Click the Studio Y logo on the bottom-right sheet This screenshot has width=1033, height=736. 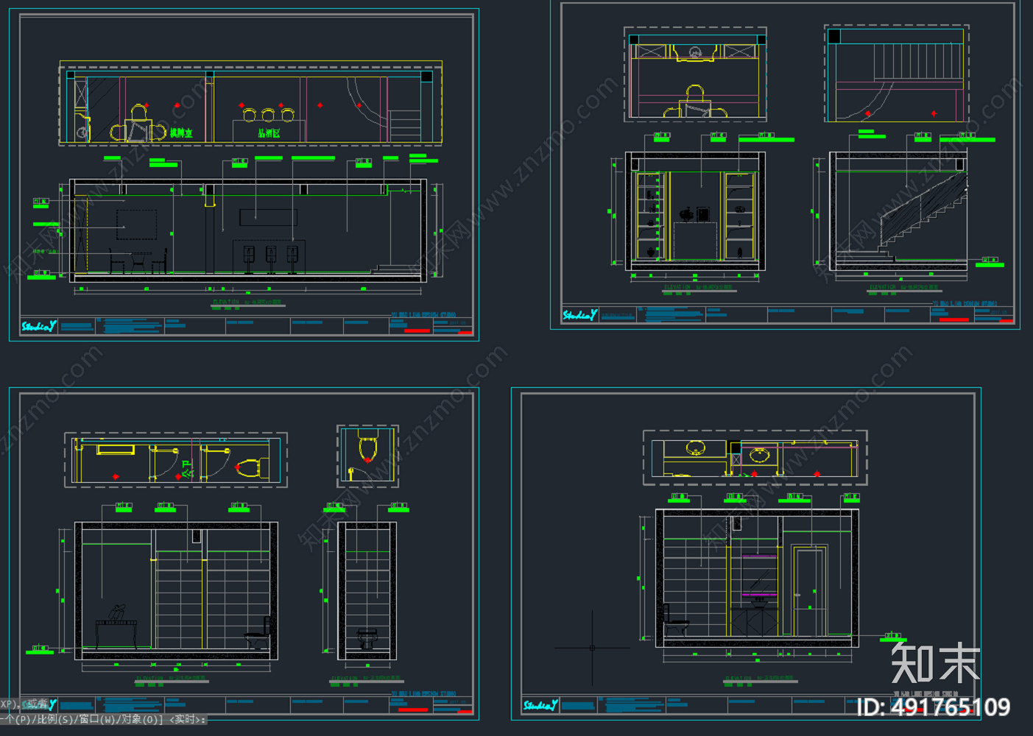(540, 705)
